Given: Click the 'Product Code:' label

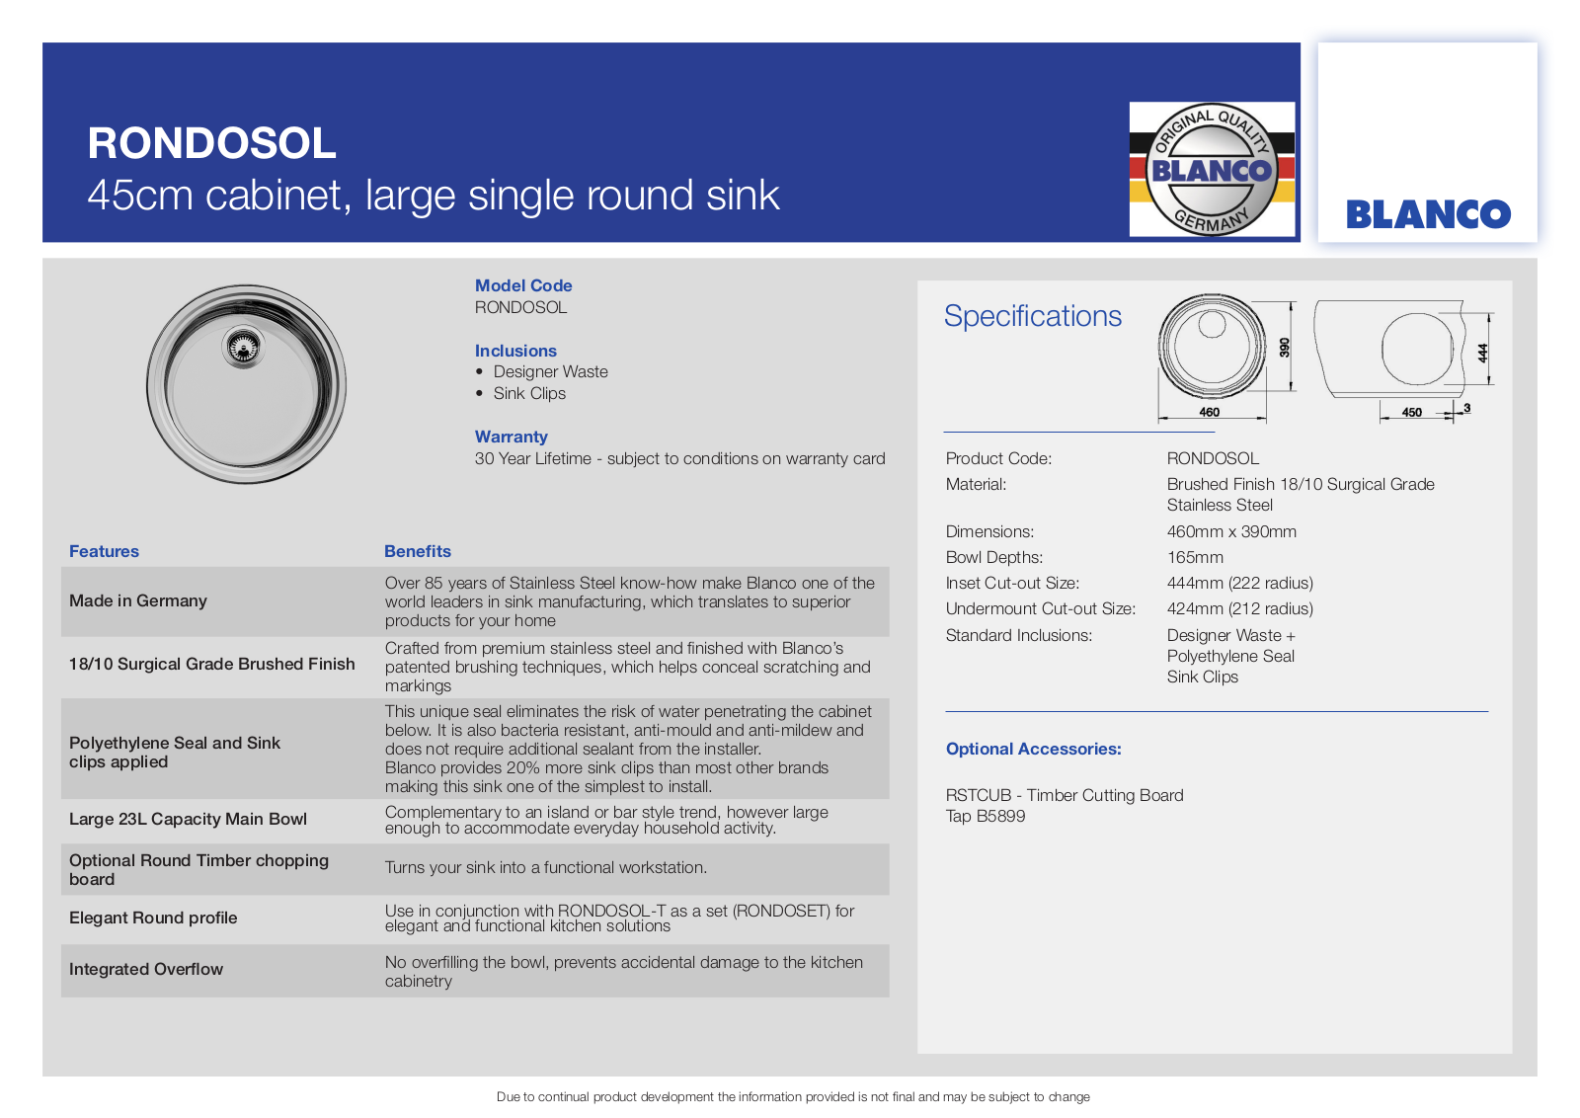Looking at the screenshot, I should tap(998, 458).
